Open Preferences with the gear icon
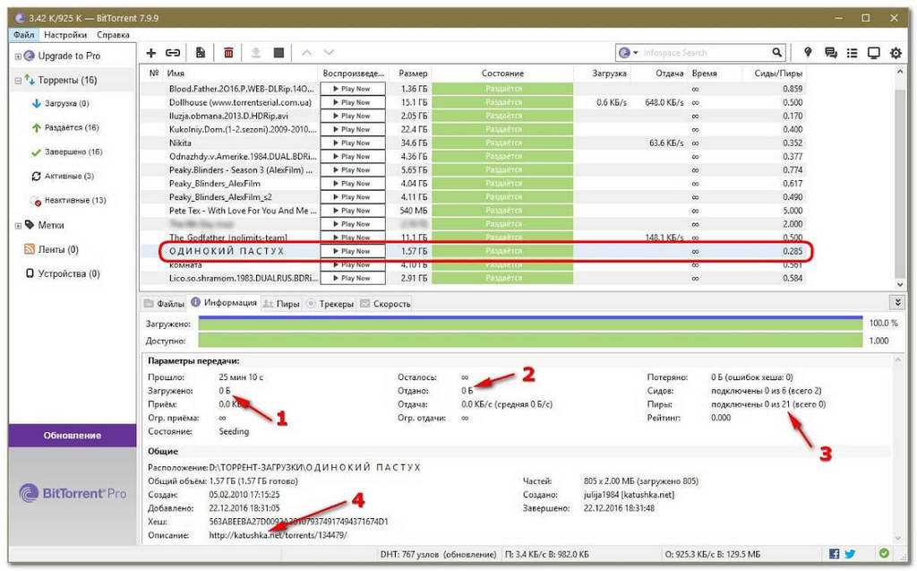Screen dimensions: 917x571 895,53
